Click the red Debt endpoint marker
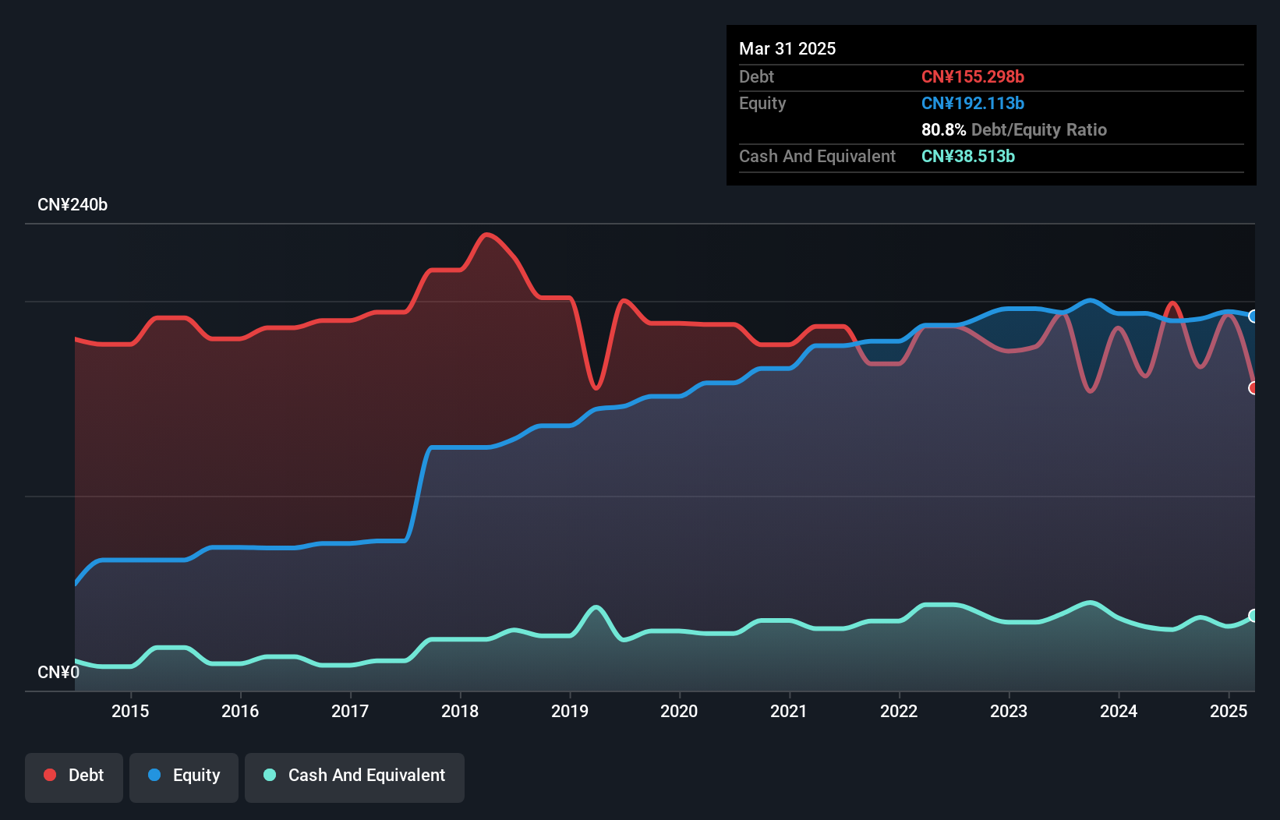The width and height of the screenshot is (1280, 820). [x=1253, y=387]
